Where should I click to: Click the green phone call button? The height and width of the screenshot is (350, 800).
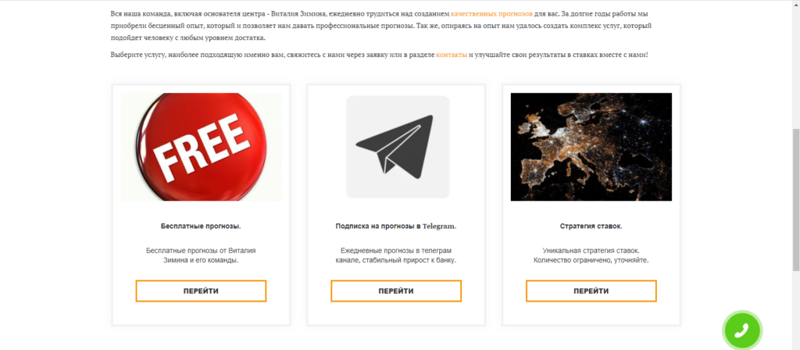click(x=741, y=330)
